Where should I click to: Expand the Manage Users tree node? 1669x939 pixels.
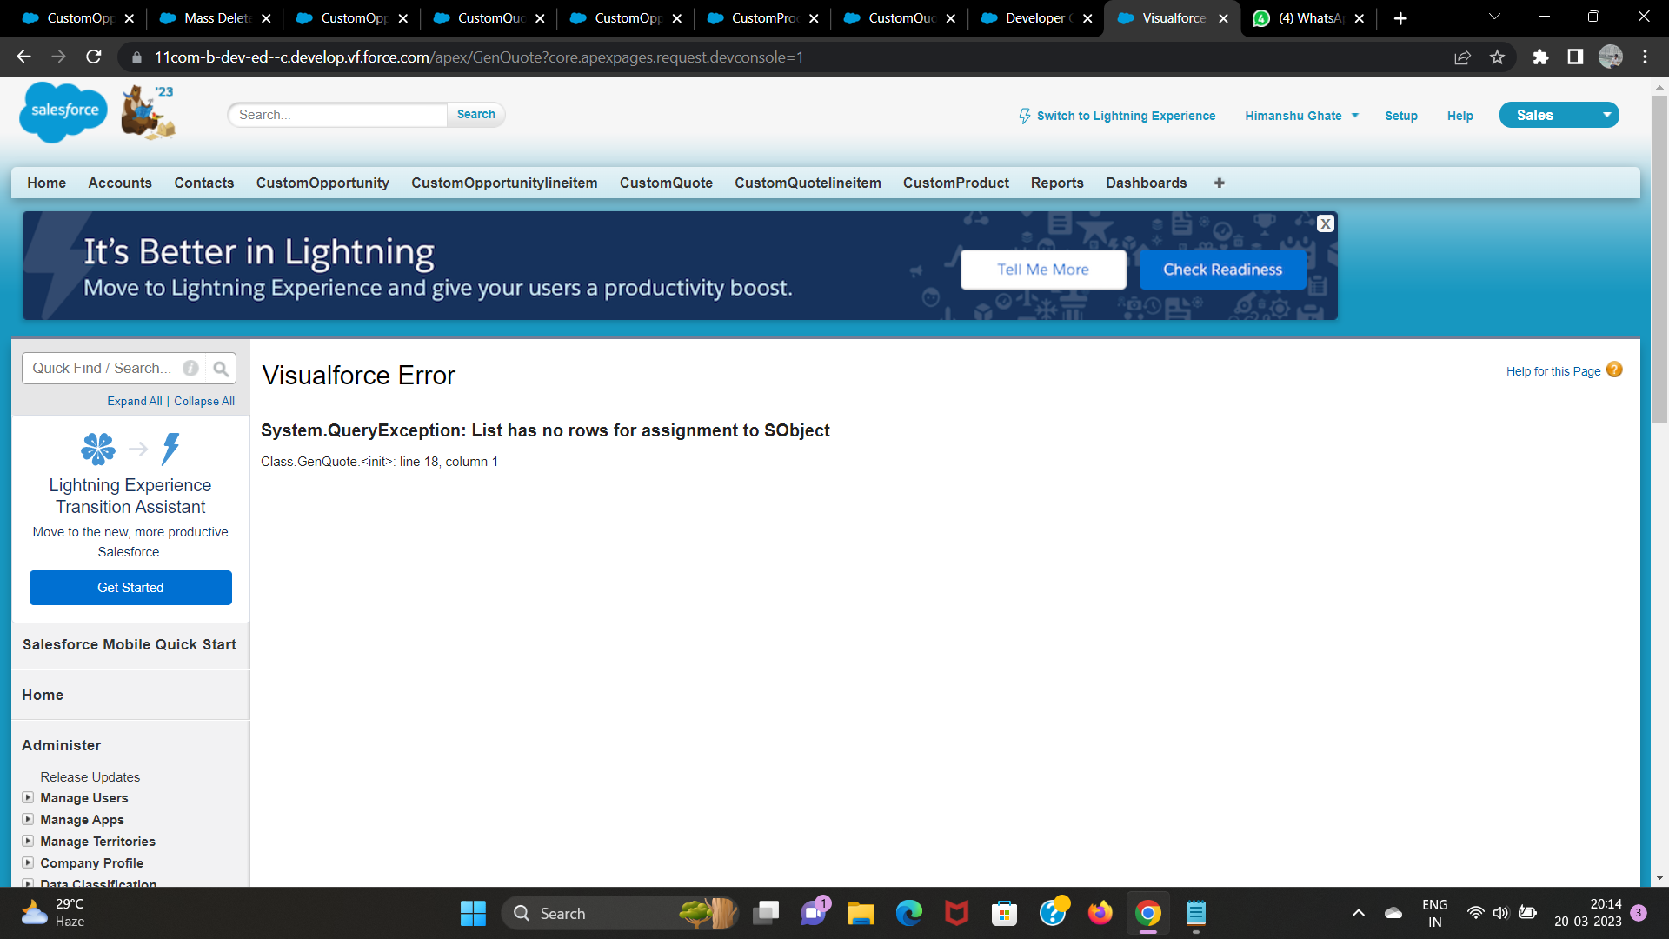pyautogui.click(x=28, y=798)
